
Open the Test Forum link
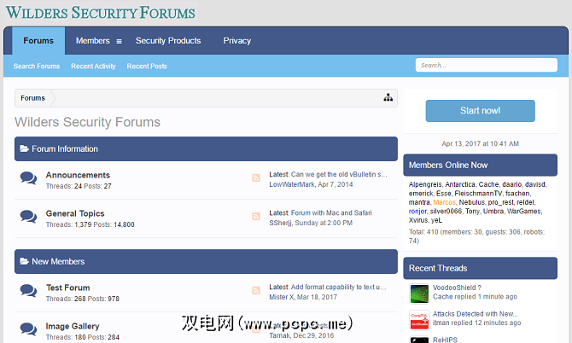pos(67,288)
